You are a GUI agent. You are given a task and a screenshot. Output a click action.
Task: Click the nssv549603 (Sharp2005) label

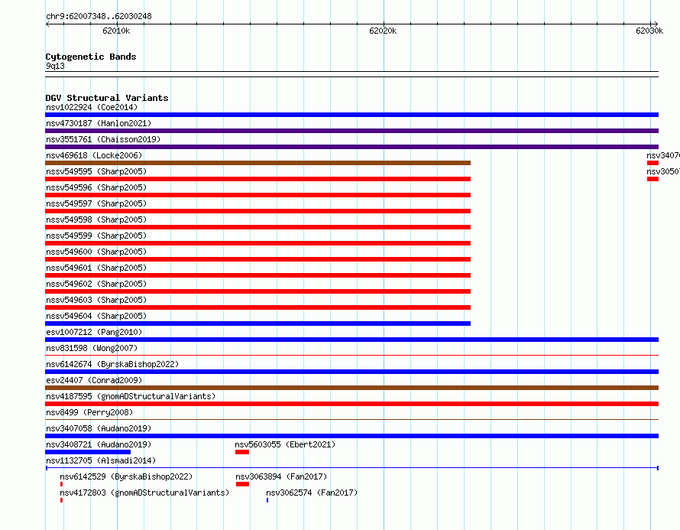[96, 300]
